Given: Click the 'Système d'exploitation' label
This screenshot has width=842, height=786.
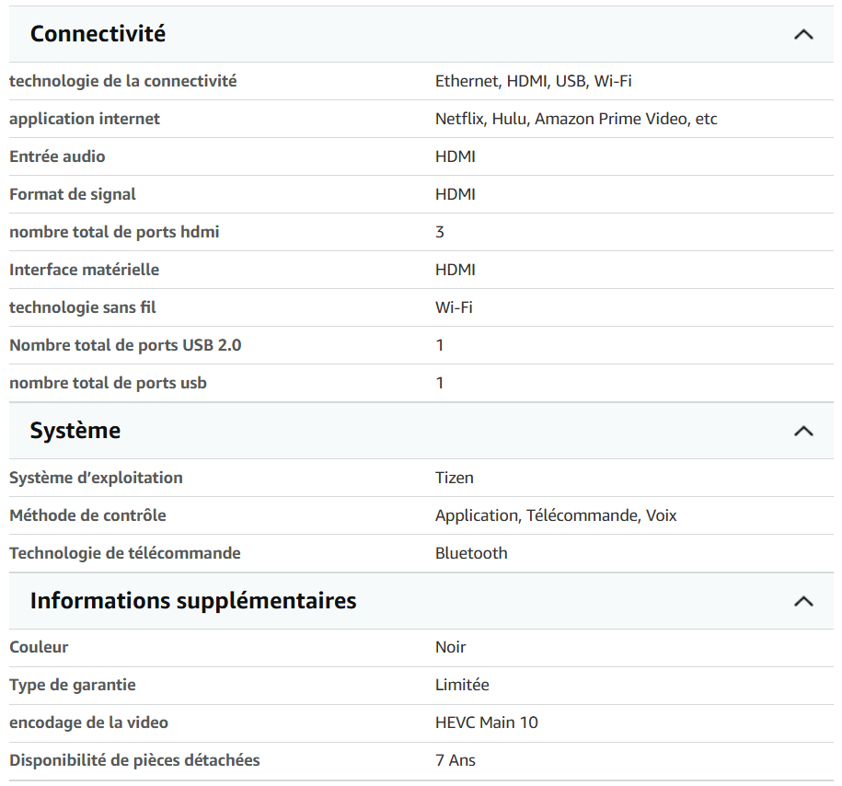Looking at the screenshot, I should coord(96,478).
